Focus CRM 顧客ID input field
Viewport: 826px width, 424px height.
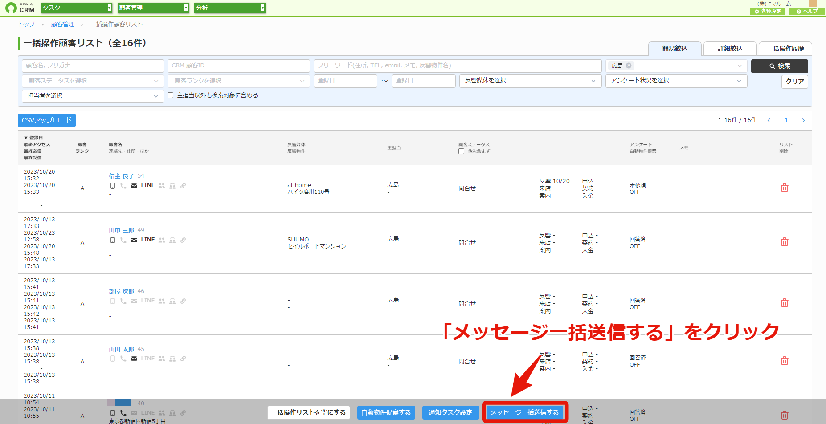point(239,65)
